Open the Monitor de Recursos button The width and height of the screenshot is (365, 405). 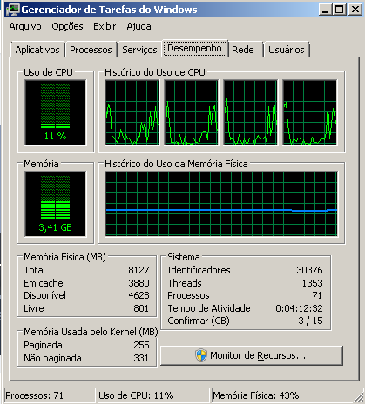252,355
